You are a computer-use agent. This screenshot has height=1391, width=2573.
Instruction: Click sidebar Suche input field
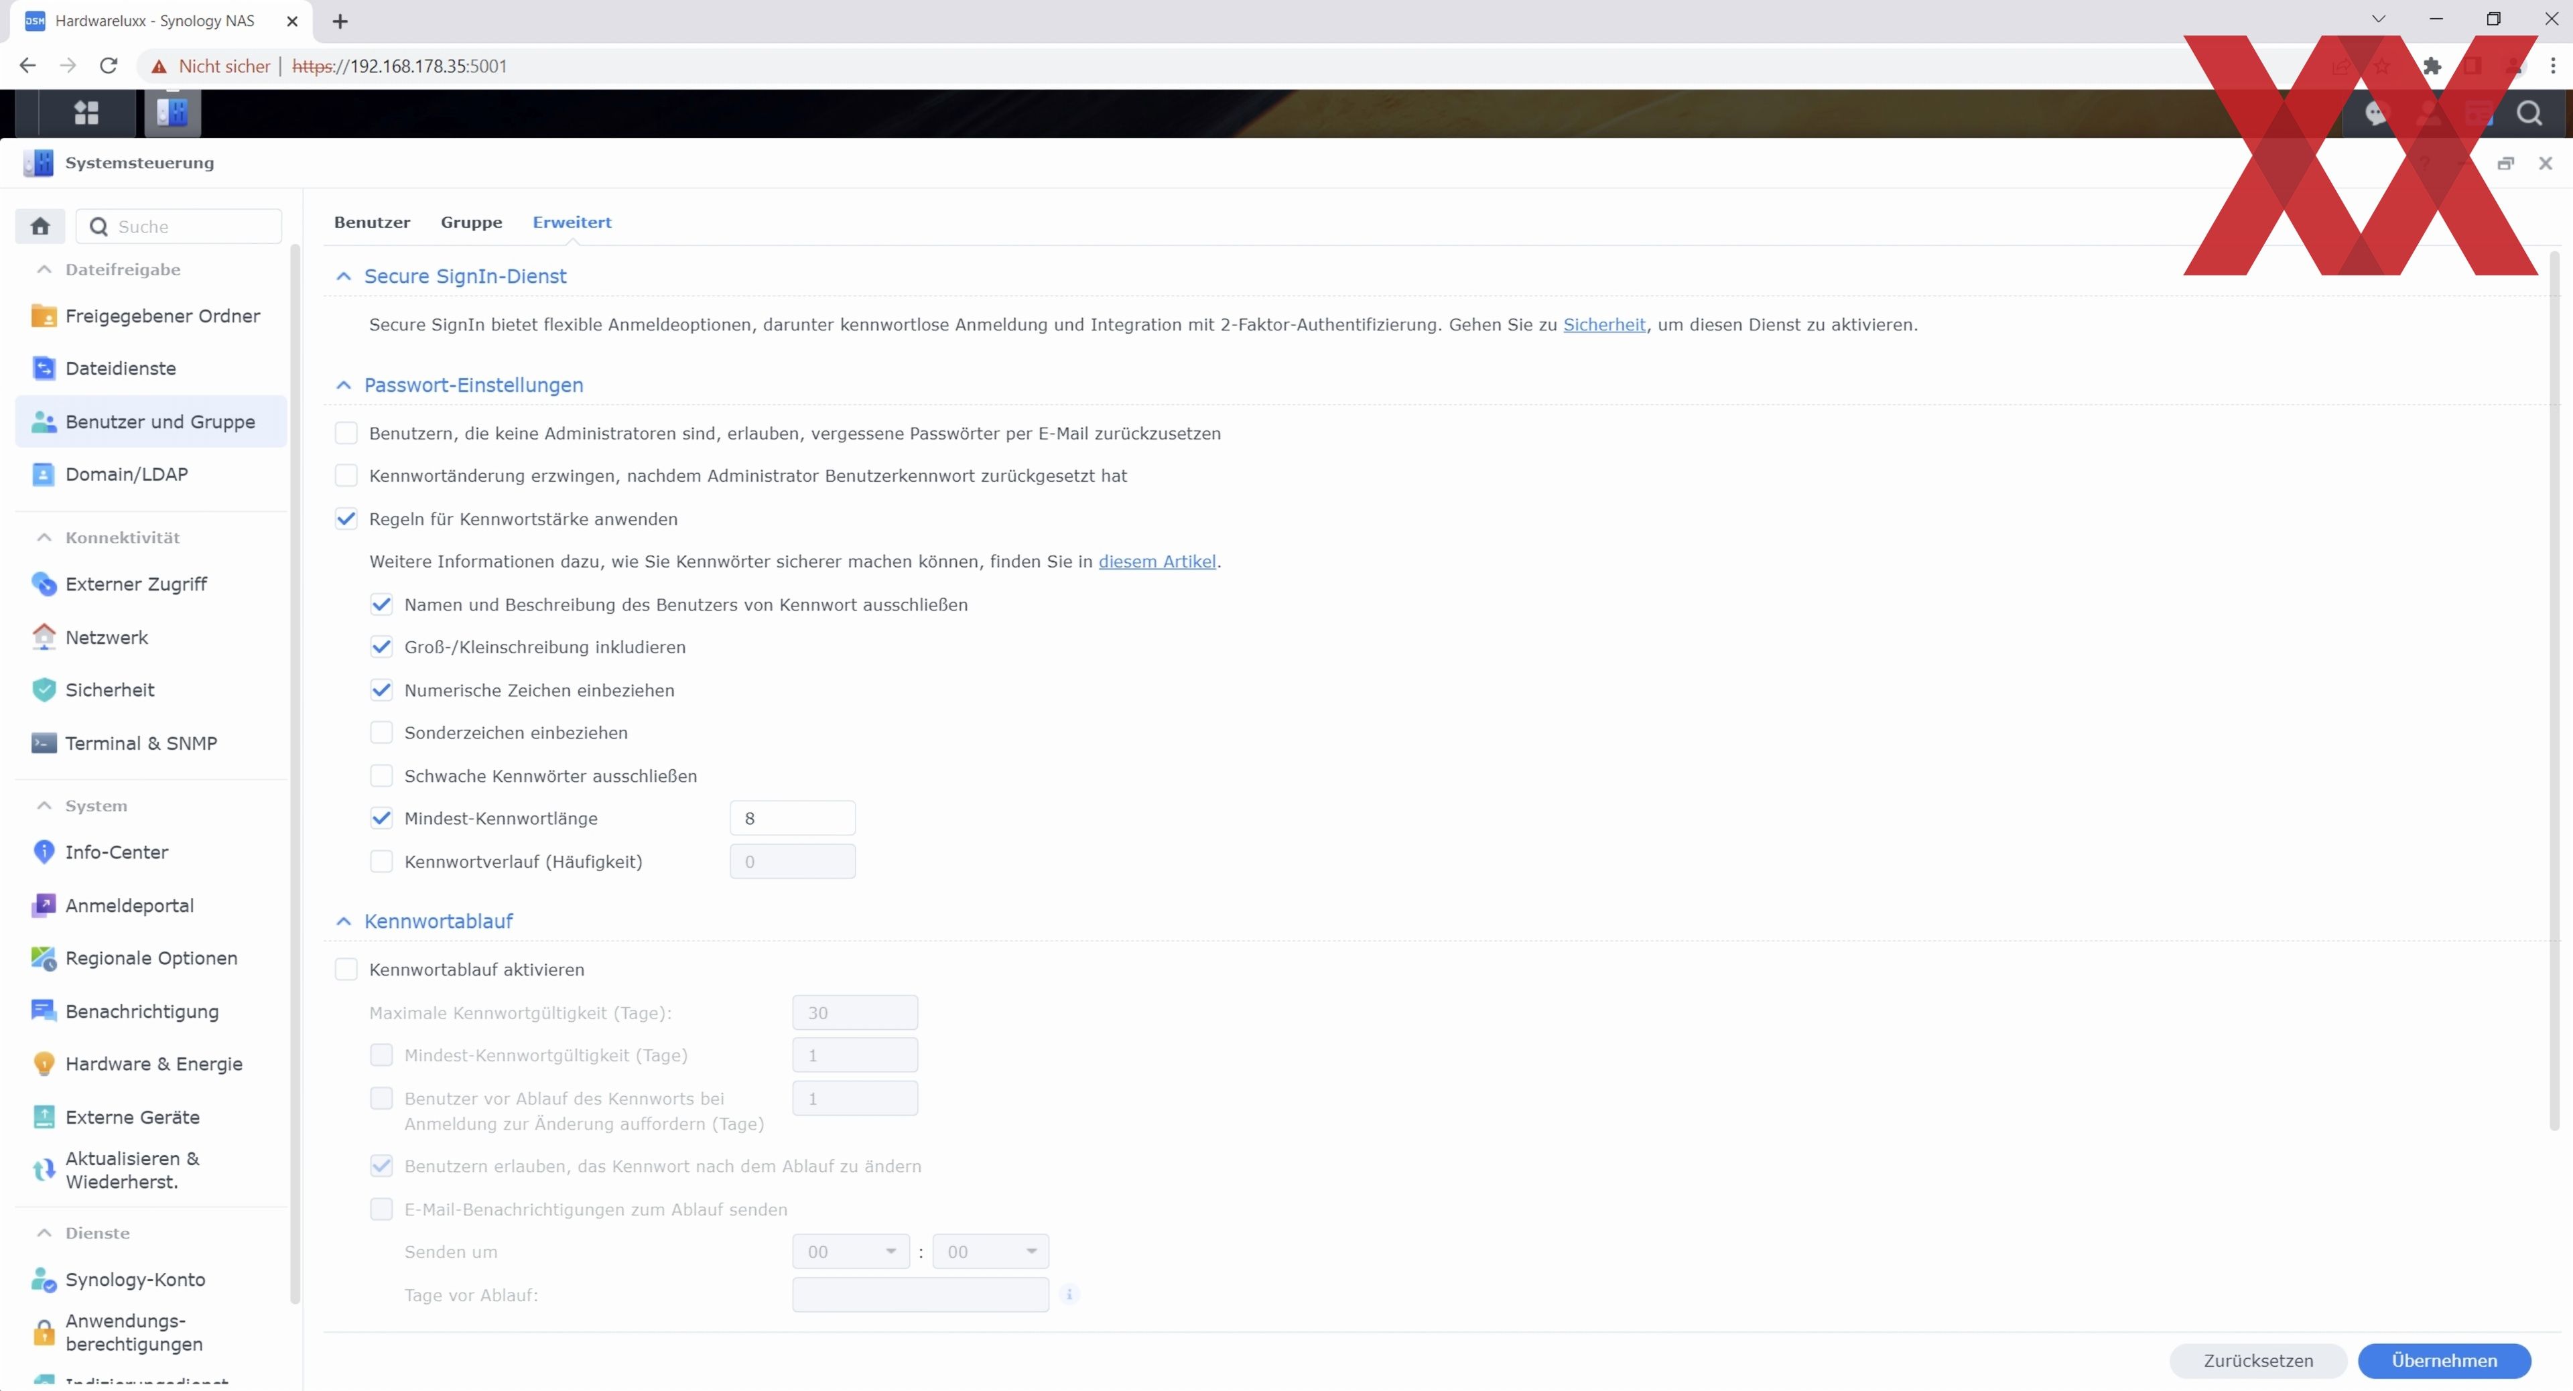tap(180, 226)
